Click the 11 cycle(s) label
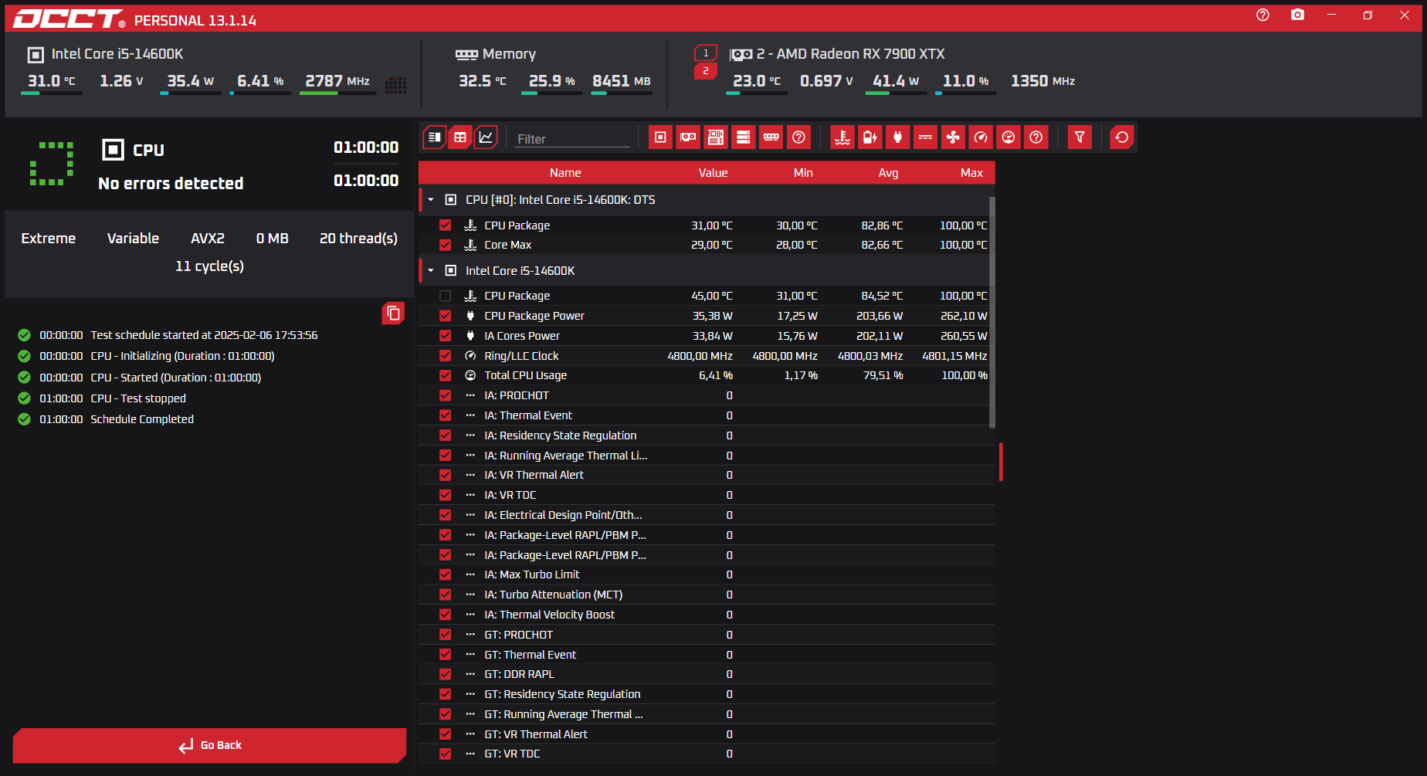The image size is (1427, 776). [x=209, y=266]
